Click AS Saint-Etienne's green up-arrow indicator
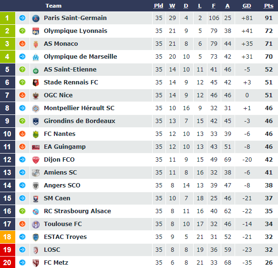 pyautogui.click(x=22, y=69)
